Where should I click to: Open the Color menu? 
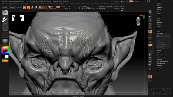click(x=11, y=3)
